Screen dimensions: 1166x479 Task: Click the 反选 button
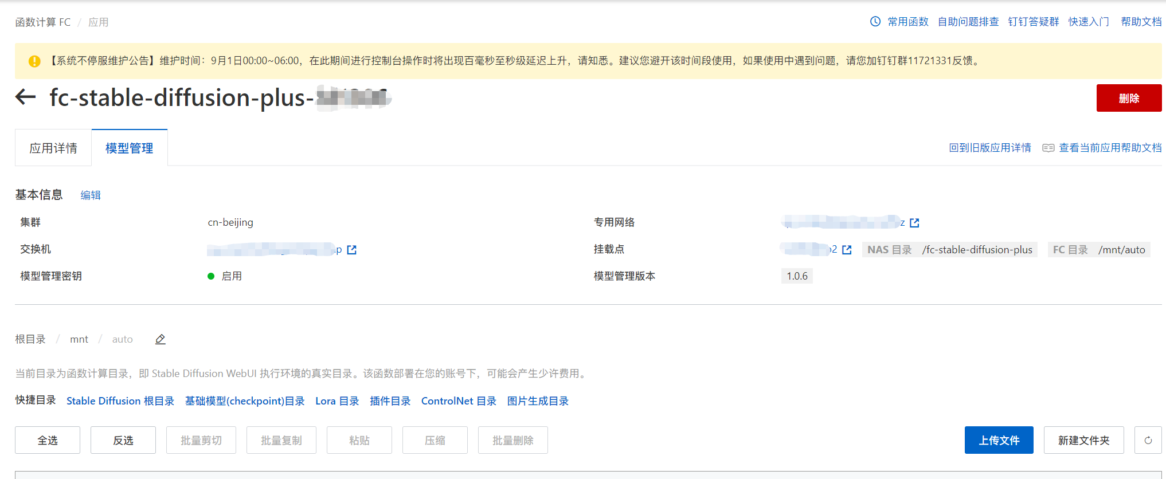123,440
